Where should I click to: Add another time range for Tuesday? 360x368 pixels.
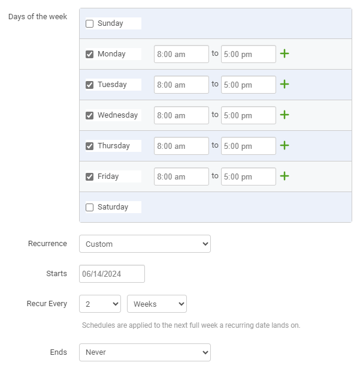click(285, 84)
